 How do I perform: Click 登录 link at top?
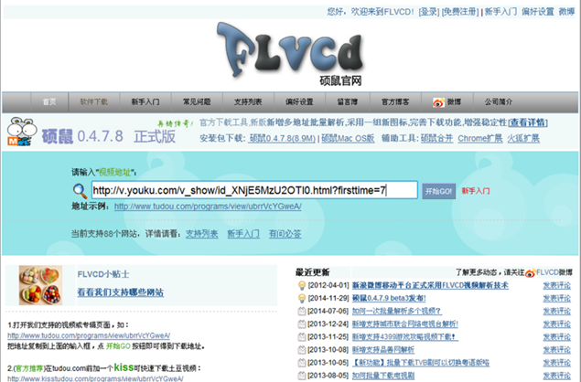[429, 12]
